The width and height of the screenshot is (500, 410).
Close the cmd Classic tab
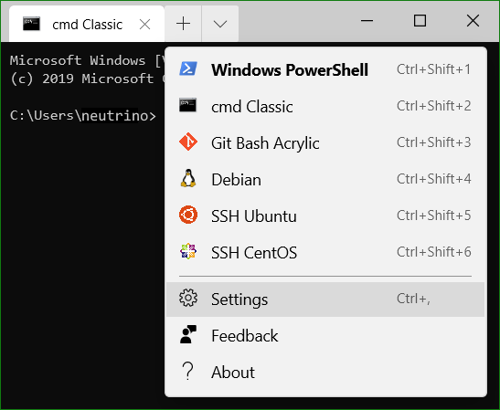coord(145,25)
